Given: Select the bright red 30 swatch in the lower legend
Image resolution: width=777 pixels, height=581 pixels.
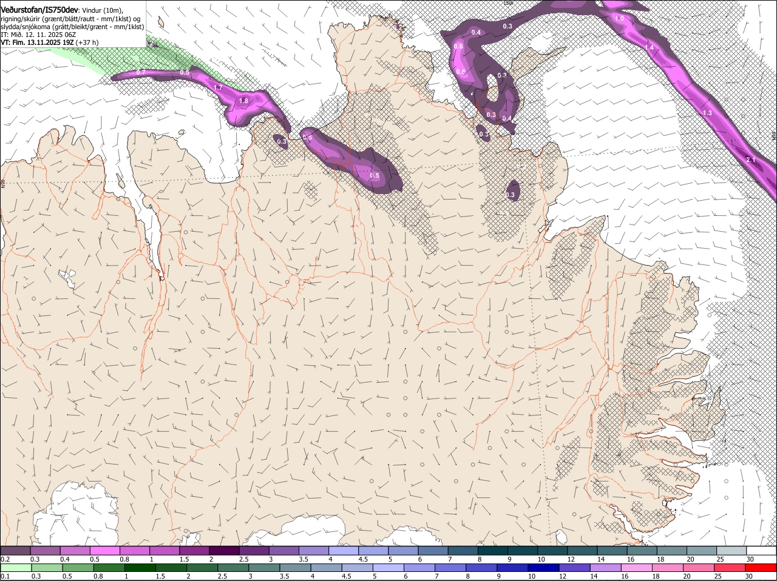Looking at the screenshot, I should (x=760, y=568).
